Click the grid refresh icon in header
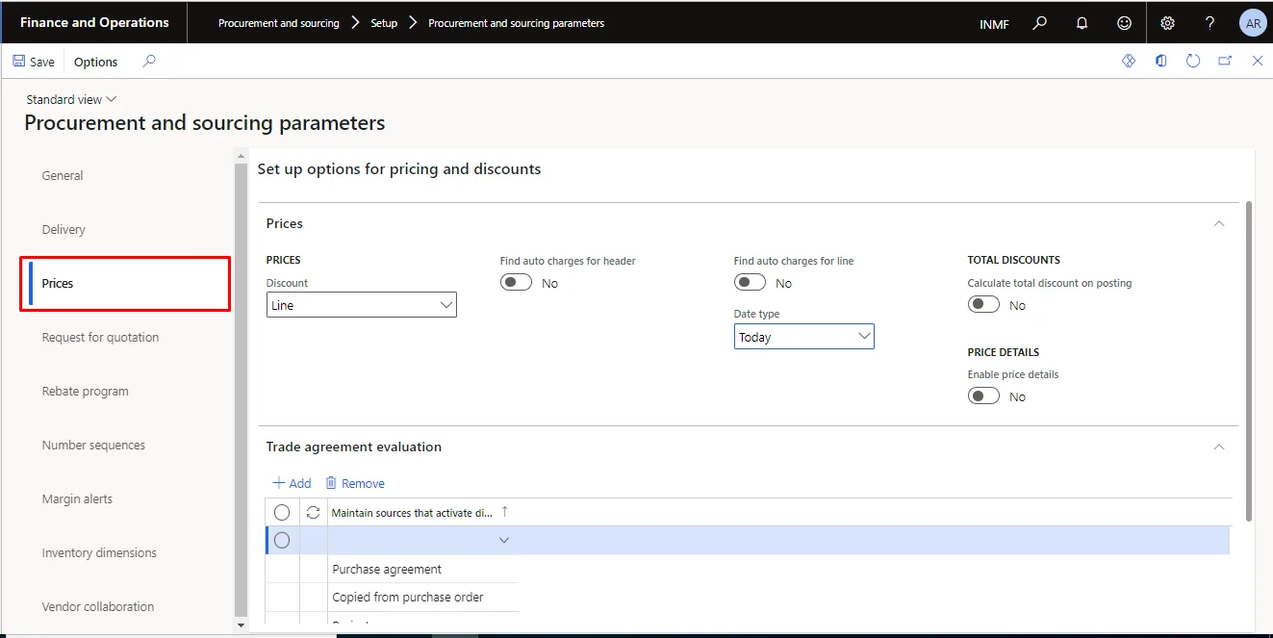This screenshot has width=1273, height=638. pos(313,513)
